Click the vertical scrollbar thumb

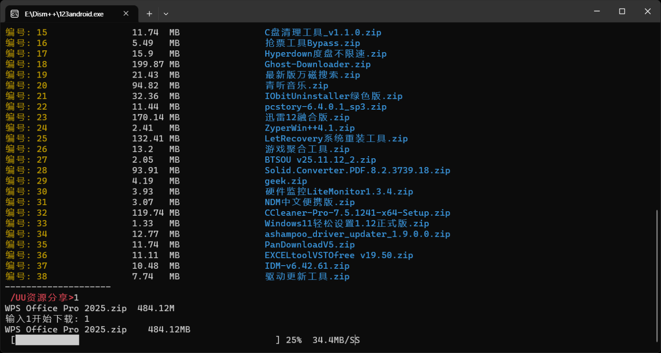657,276
